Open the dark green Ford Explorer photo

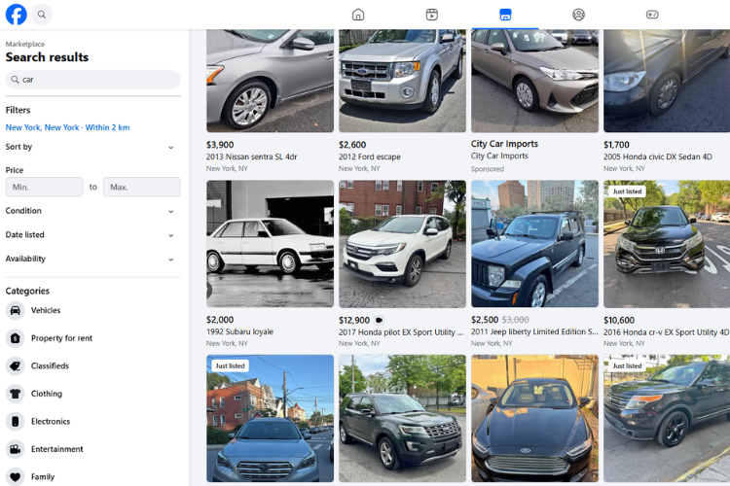pos(402,419)
